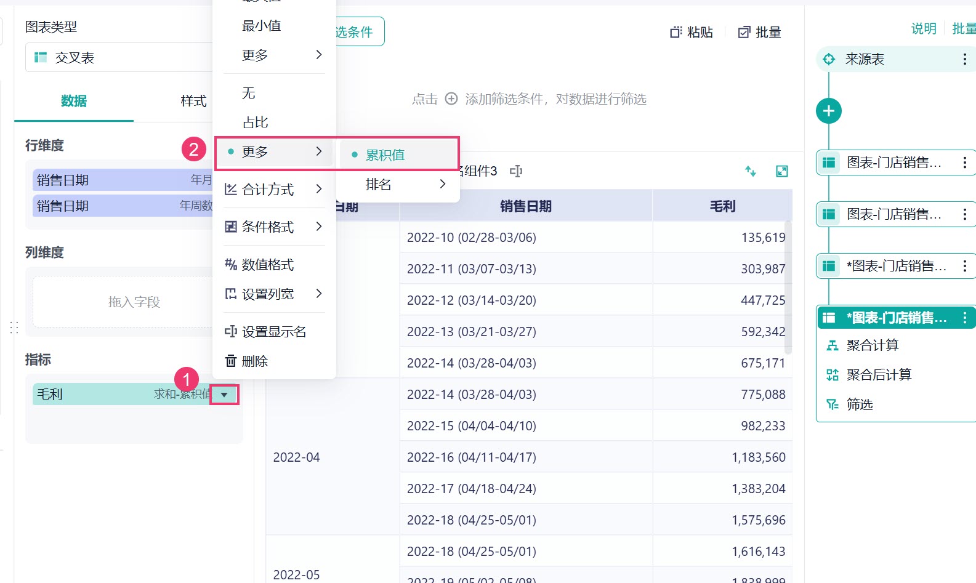Click the left panel resize handle dots
The image size is (976, 583).
(x=14, y=328)
